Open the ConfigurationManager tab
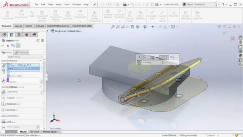243x137 pixels. (x=19, y=35)
